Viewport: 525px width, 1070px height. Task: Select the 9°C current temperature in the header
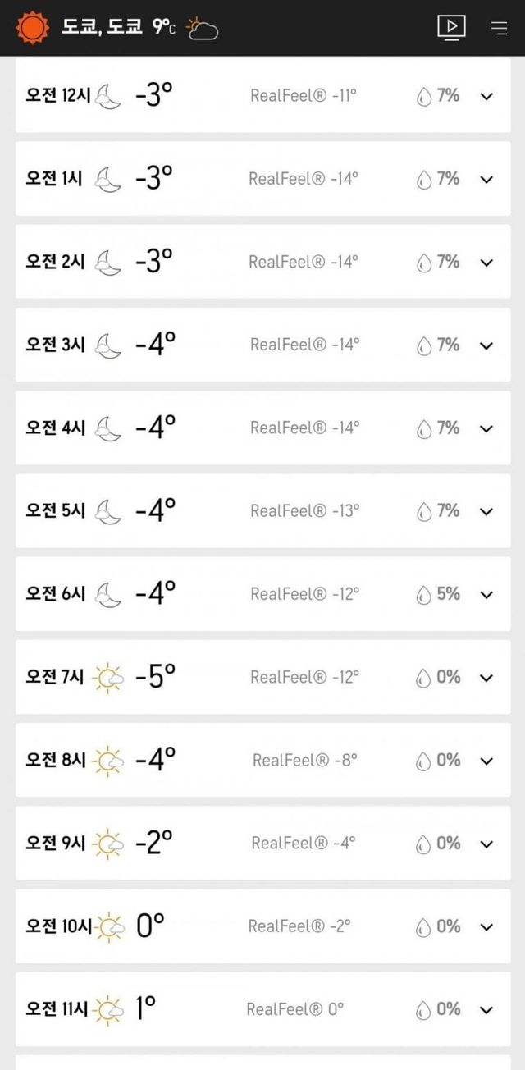(164, 25)
